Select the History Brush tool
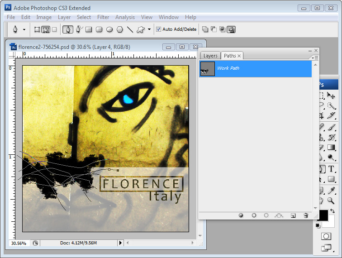Viewport: 342px width, 258px height. 331,137
